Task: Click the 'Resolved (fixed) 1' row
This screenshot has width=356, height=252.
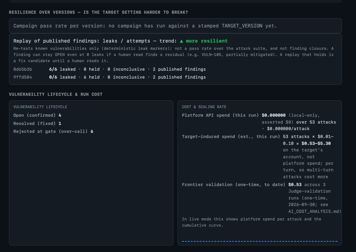Action: click(x=37, y=124)
